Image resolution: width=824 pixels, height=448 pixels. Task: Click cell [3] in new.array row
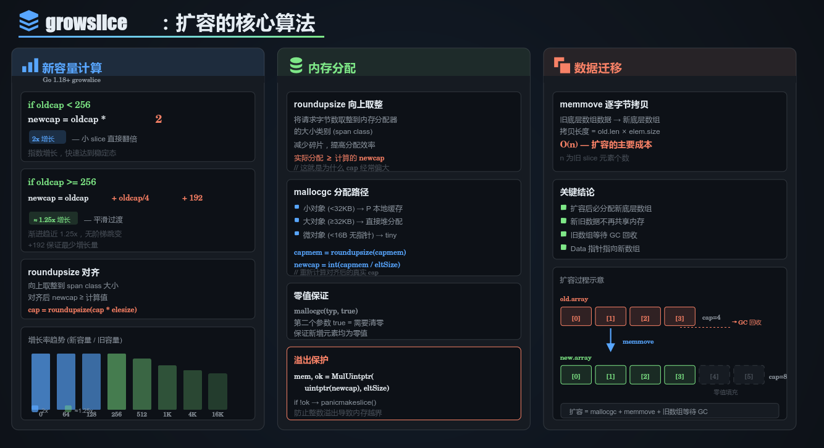[679, 375]
